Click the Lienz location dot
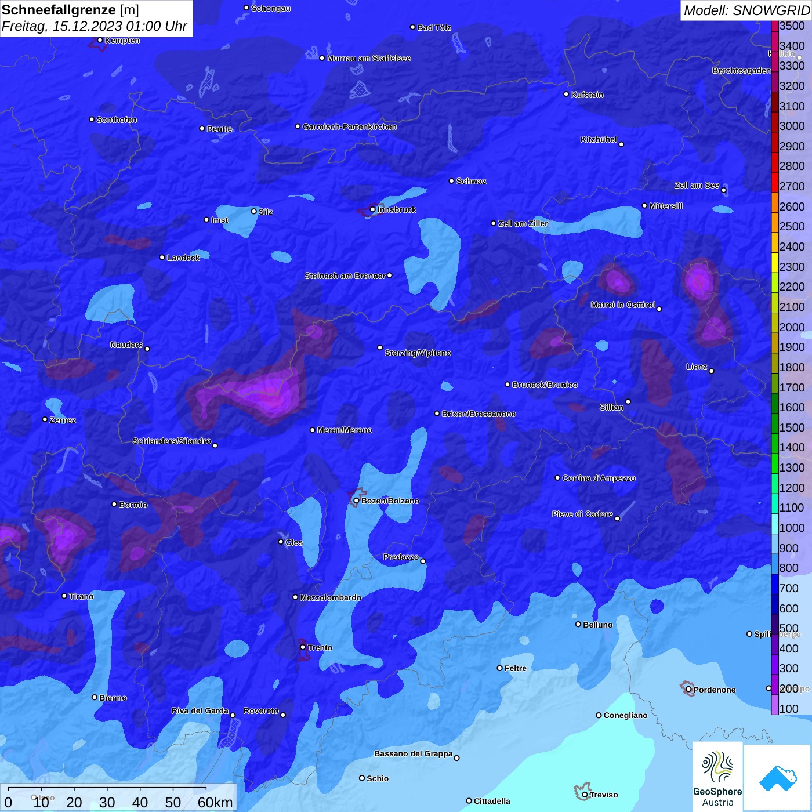Viewport: 812px width, 812px height. [x=712, y=371]
